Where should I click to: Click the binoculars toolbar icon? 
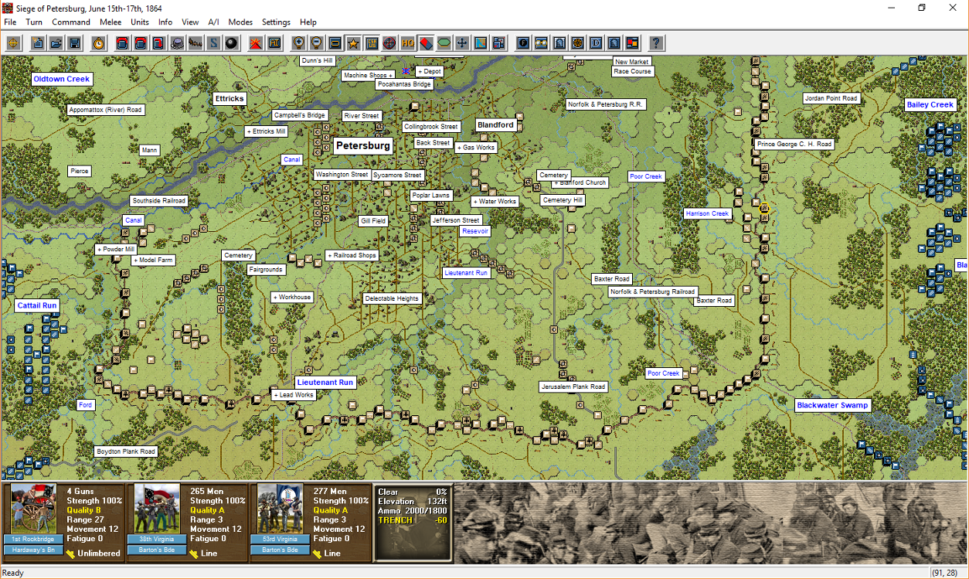pos(542,43)
